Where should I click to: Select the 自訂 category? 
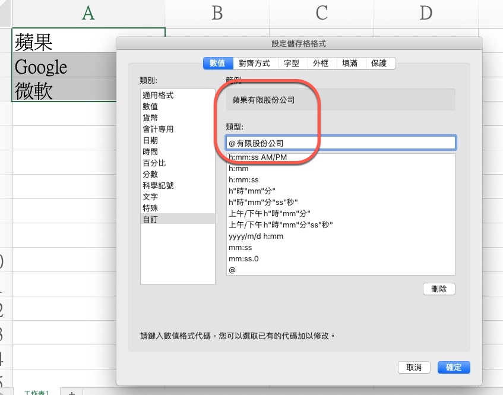(x=178, y=219)
